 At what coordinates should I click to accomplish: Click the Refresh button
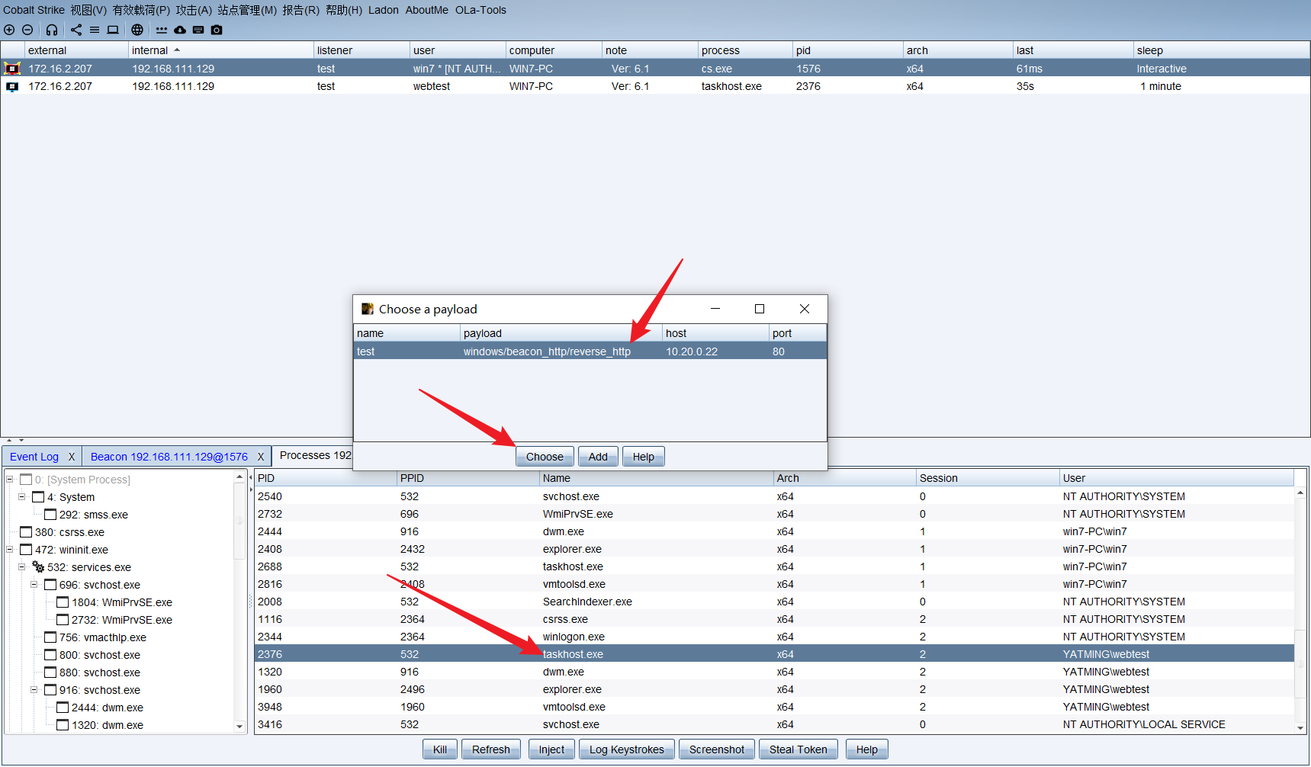click(490, 749)
